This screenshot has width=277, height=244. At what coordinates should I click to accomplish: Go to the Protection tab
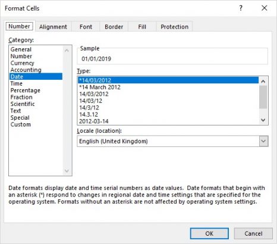(x=174, y=27)
